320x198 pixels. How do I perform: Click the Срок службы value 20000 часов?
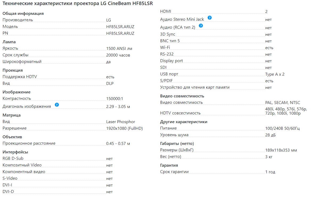click(118, 55)
